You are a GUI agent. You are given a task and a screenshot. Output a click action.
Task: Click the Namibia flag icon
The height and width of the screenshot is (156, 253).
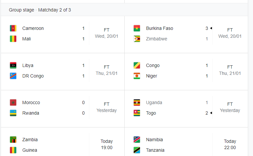(137, 140)
